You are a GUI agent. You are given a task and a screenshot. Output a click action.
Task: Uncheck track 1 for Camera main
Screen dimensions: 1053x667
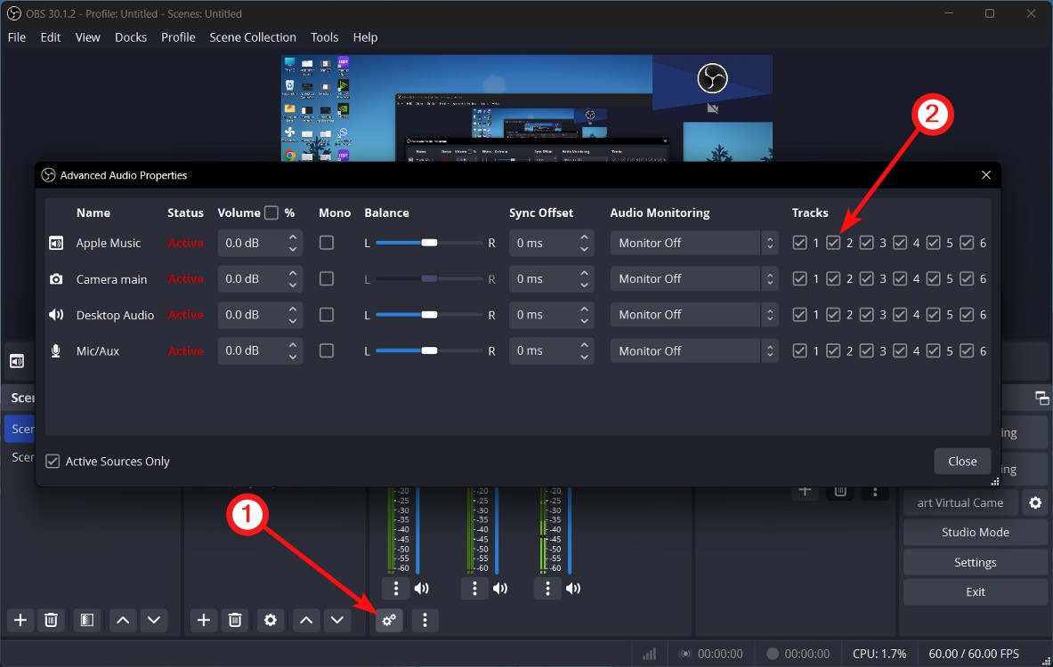[799, 278]
